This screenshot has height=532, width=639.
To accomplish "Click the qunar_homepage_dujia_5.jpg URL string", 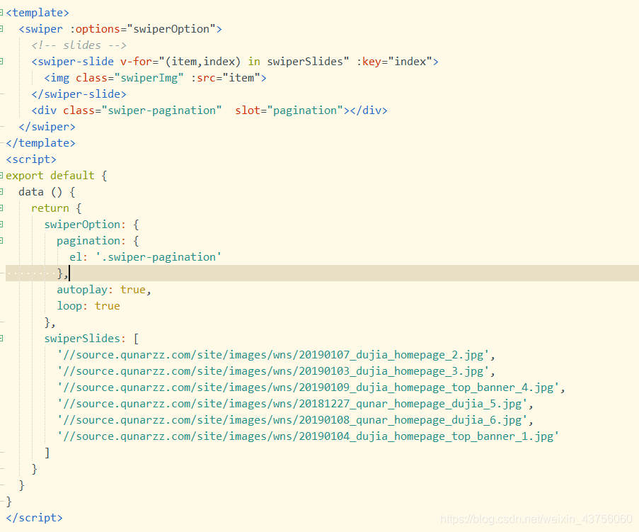I will click(x=292, y=404).
